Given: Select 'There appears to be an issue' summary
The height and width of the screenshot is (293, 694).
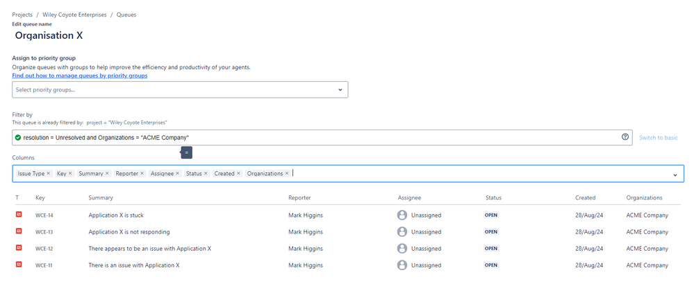Looking at the screenshot, I should coord(149,249).
